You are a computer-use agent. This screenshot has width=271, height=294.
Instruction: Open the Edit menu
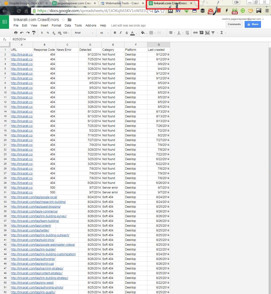[24, 26]
